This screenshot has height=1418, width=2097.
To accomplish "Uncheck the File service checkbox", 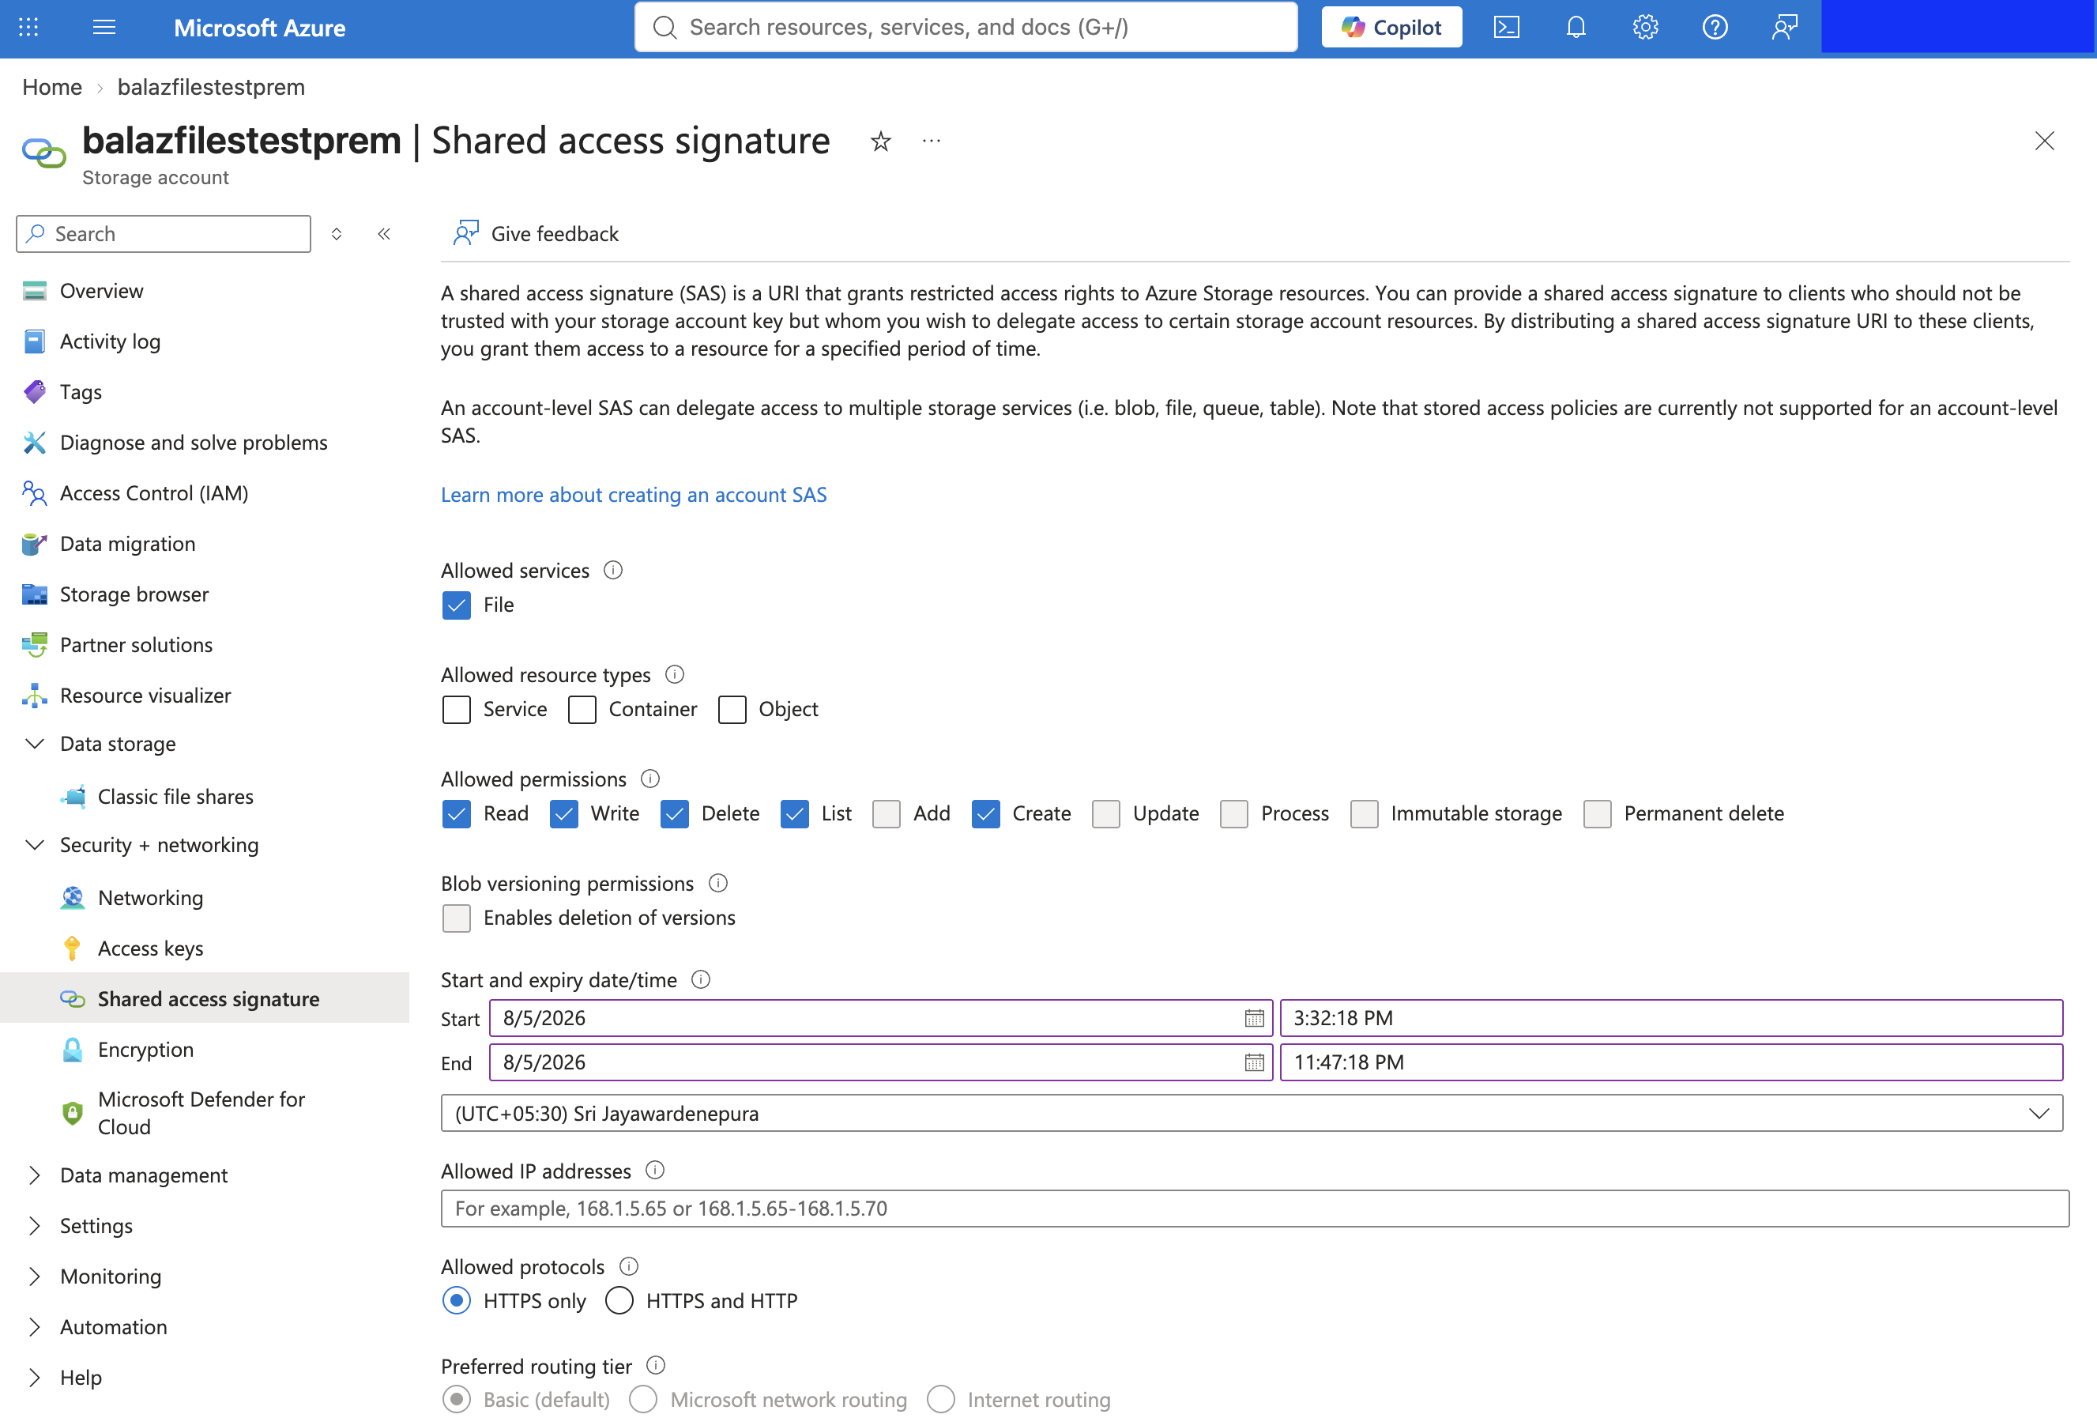I will tap(457, 605).
